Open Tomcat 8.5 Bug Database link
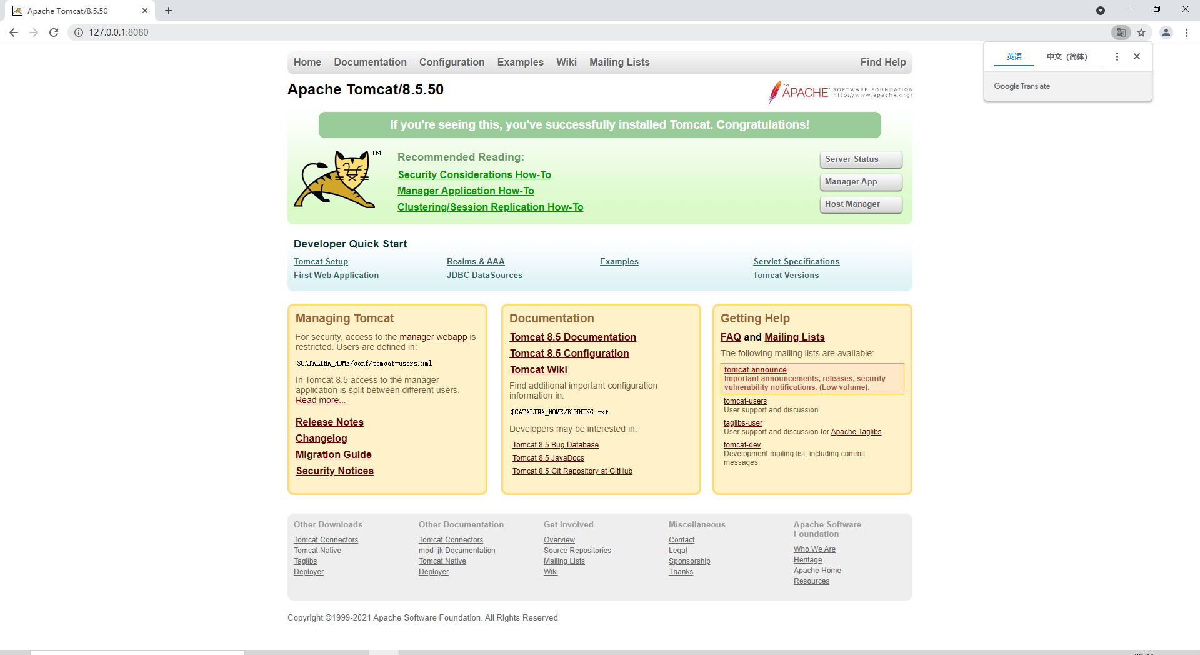The width and height of the screenshot is (1200, 655). click(x=556, y=445)
